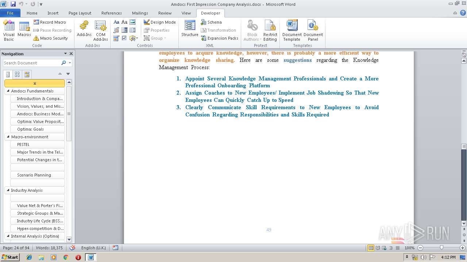Switch to the References tab

click(x=112, y=13)
